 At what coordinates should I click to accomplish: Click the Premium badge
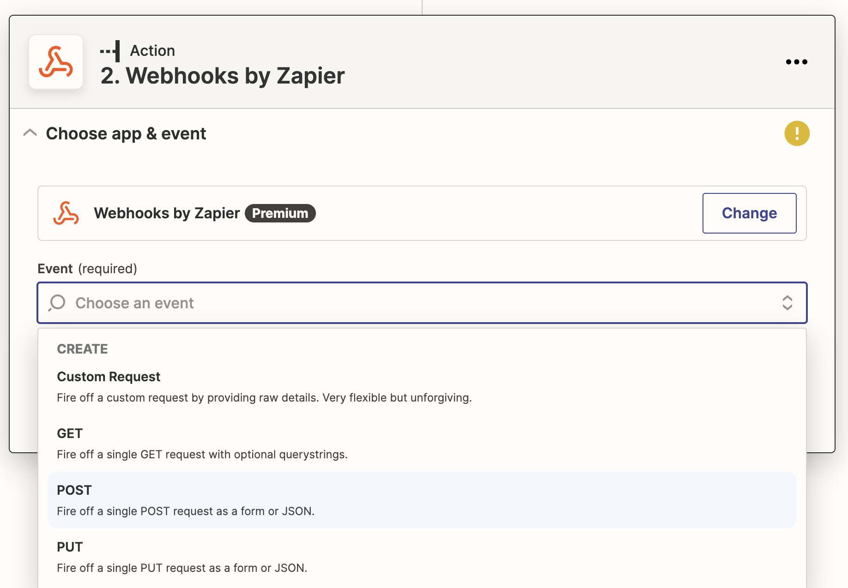280,213
